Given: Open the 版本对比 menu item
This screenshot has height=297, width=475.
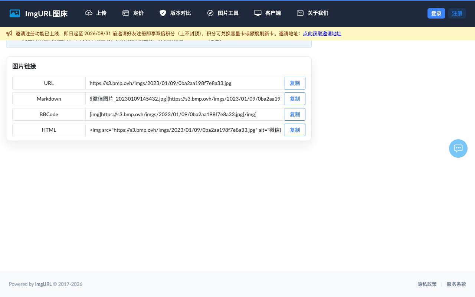Looking at the screenshot, I should click(175, 13).
